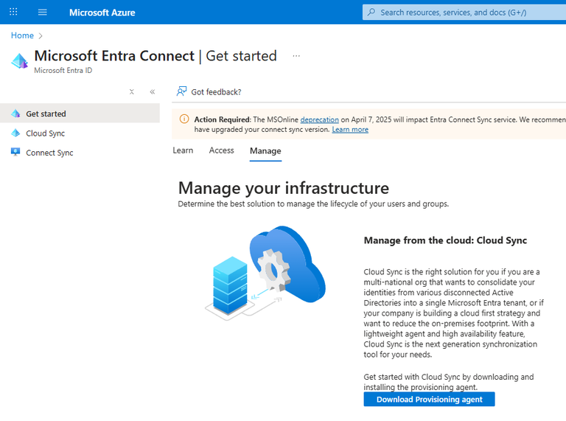The height and width of the screenshot is (421, 566).
Task: Click the Got feedback person icon
Action: (x=181, y=91)
